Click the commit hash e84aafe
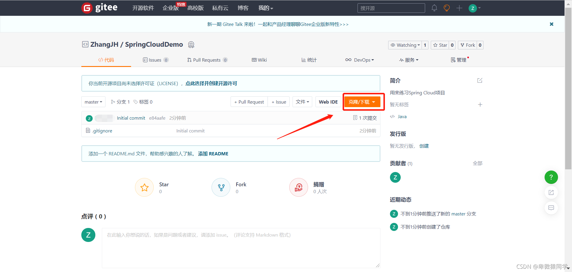572x272 pixels. [157, 118]
